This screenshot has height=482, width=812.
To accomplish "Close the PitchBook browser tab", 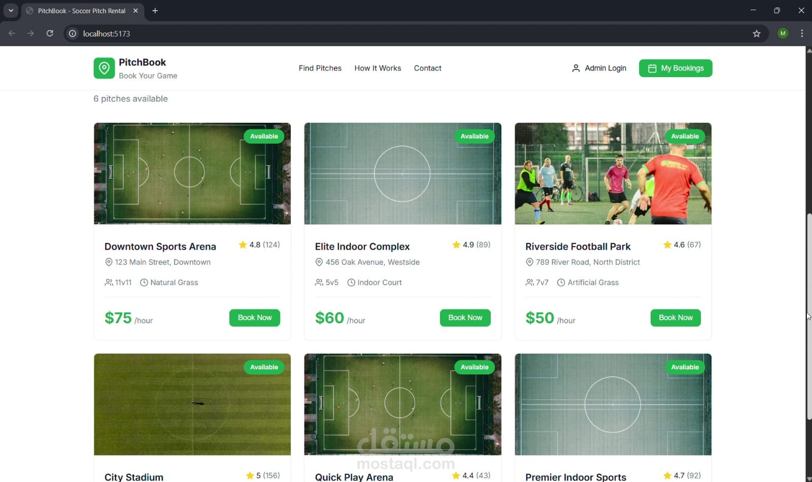I will pos(136,11).
